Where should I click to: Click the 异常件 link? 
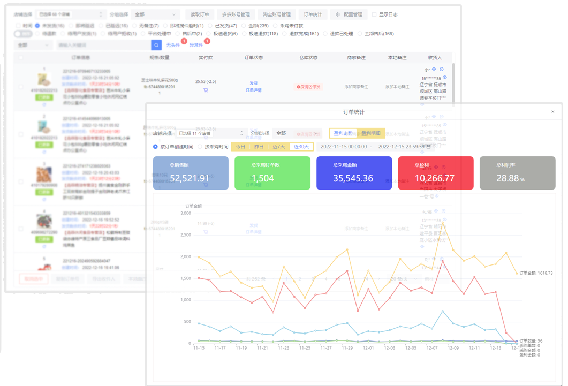pyautogui.click(x=196, y=45)
